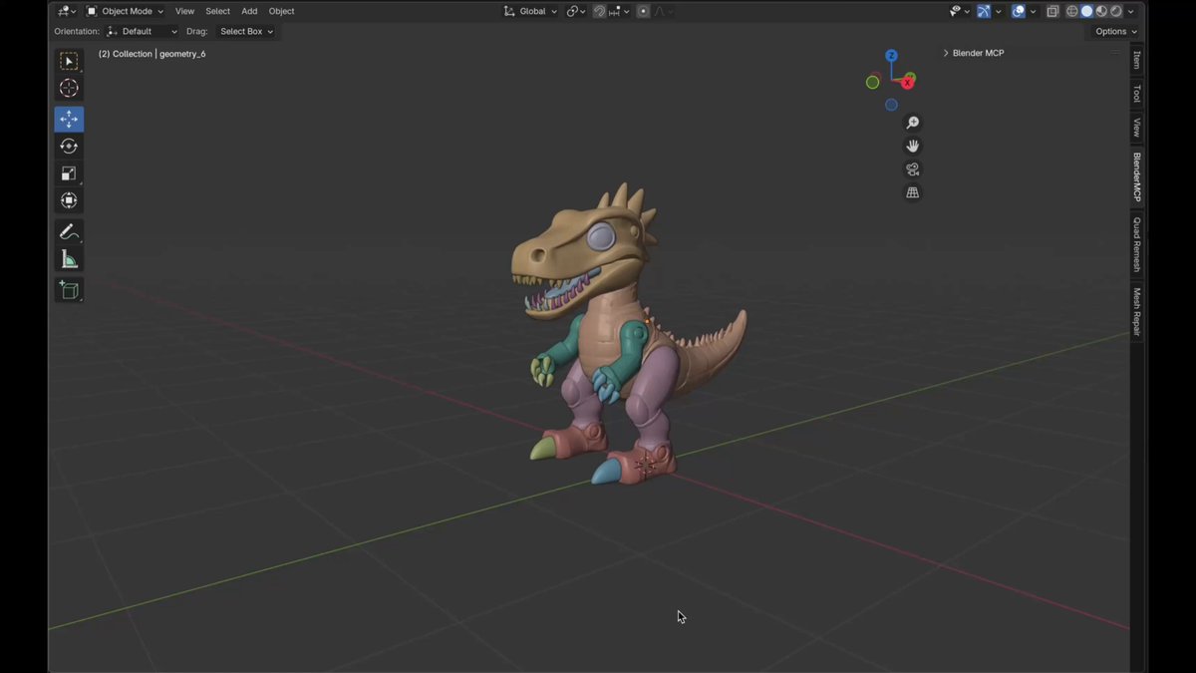This screenshot has height=673, width=1196.
Task: Open the Global transform orientation dropdown
Action: 530,11
